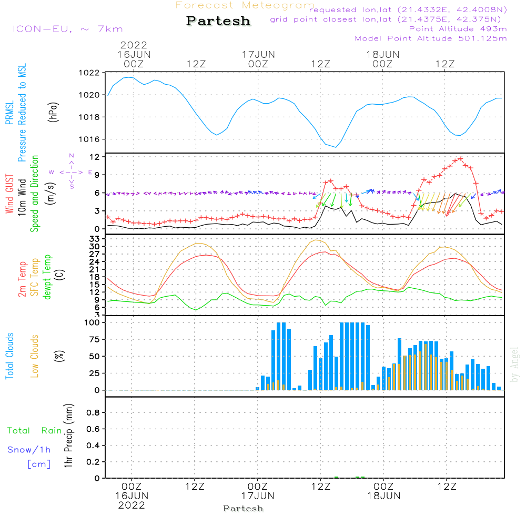Click the '100' cloud percent axis value
Screen dimensions: 526x526
[x=92, y=323]
